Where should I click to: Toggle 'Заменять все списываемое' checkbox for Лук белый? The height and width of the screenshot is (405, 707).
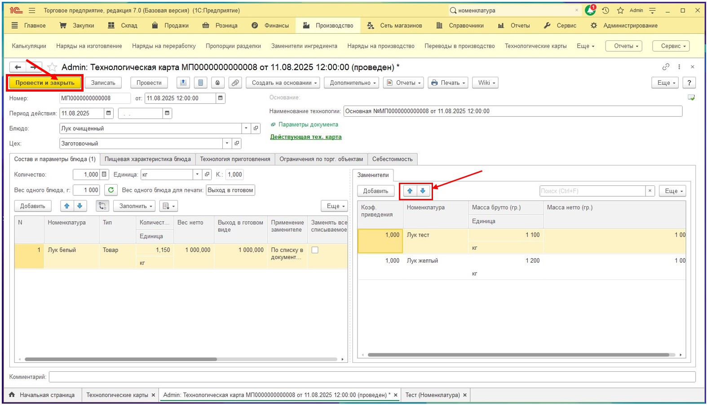click(x=315, y=250)
